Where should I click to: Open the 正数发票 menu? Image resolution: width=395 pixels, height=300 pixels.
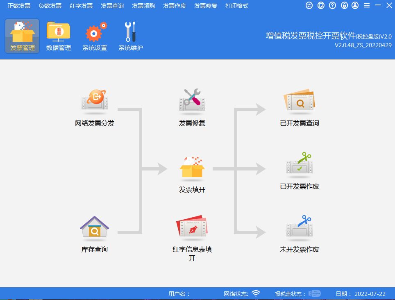pos(19,6)
